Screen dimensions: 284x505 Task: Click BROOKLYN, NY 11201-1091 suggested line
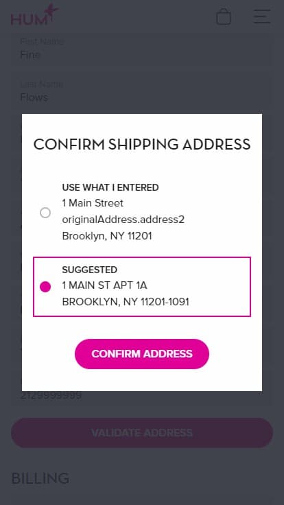tap(126, 302)
